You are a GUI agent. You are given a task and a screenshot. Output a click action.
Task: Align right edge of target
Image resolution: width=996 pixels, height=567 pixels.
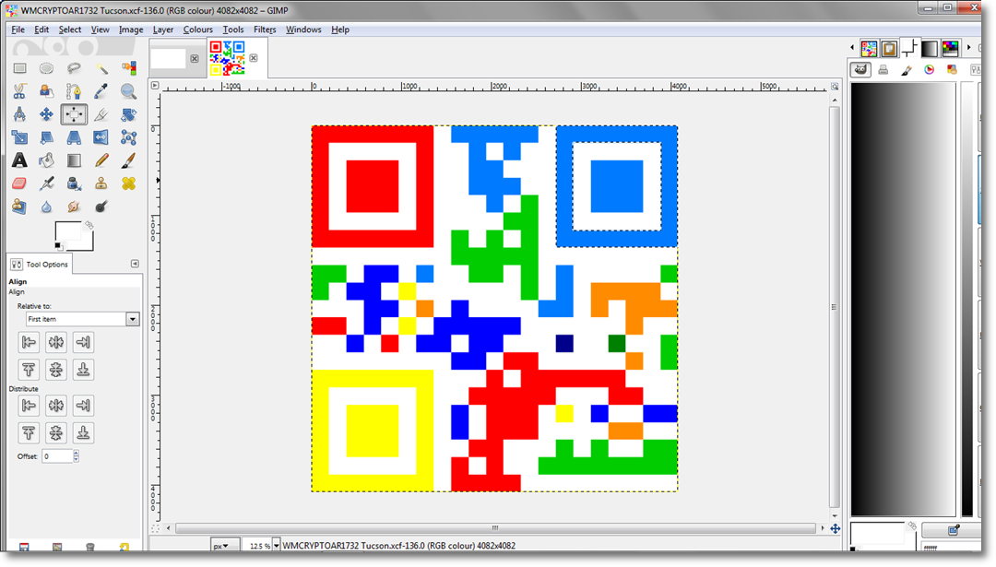pos(83,342)
